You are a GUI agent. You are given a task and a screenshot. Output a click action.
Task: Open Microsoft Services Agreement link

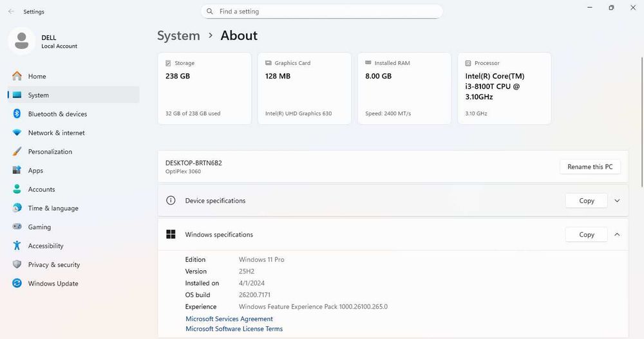pyautogui.click(x=229, y=319)
